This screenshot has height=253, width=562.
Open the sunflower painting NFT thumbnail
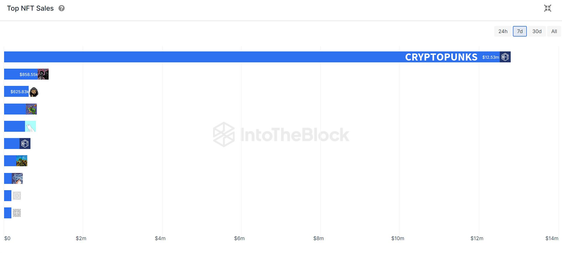point(22,161)
